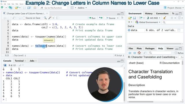Open the R language selector dropdown
The height and width of the screenshot is (104, 185).
point(130,22)
